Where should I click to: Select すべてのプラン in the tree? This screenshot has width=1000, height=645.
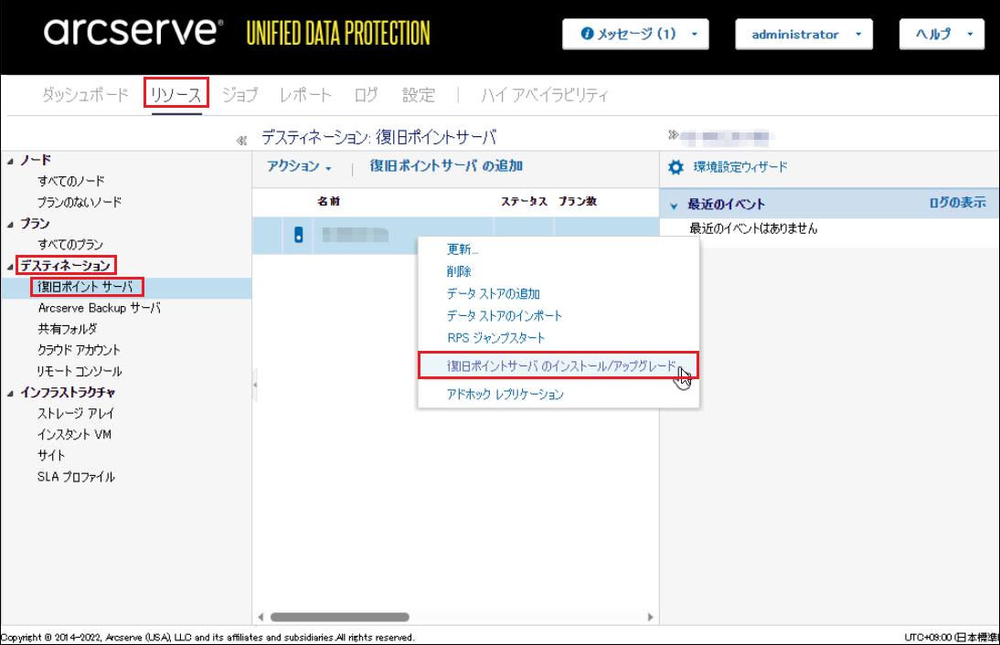70,244
